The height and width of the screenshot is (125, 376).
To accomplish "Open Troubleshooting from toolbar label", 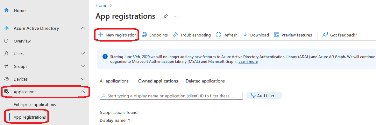I will click(x=195, y=35).
